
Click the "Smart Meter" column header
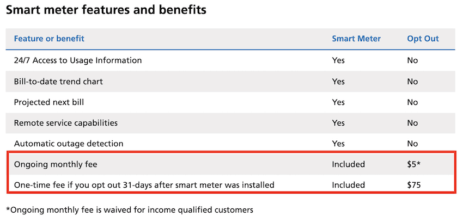356,39
